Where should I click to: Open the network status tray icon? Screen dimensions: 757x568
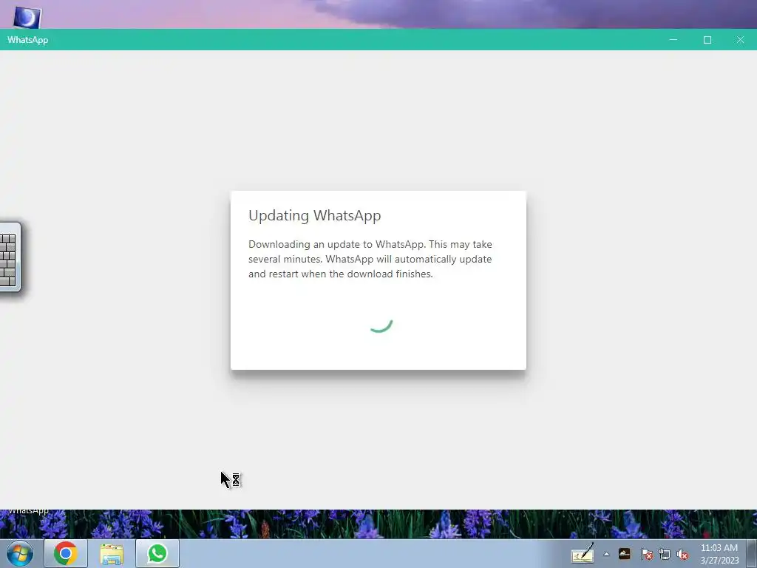665,554
